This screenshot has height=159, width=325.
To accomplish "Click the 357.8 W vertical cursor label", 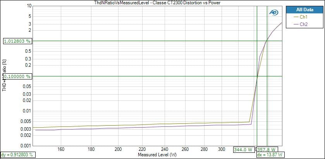I will pos(267,149).
